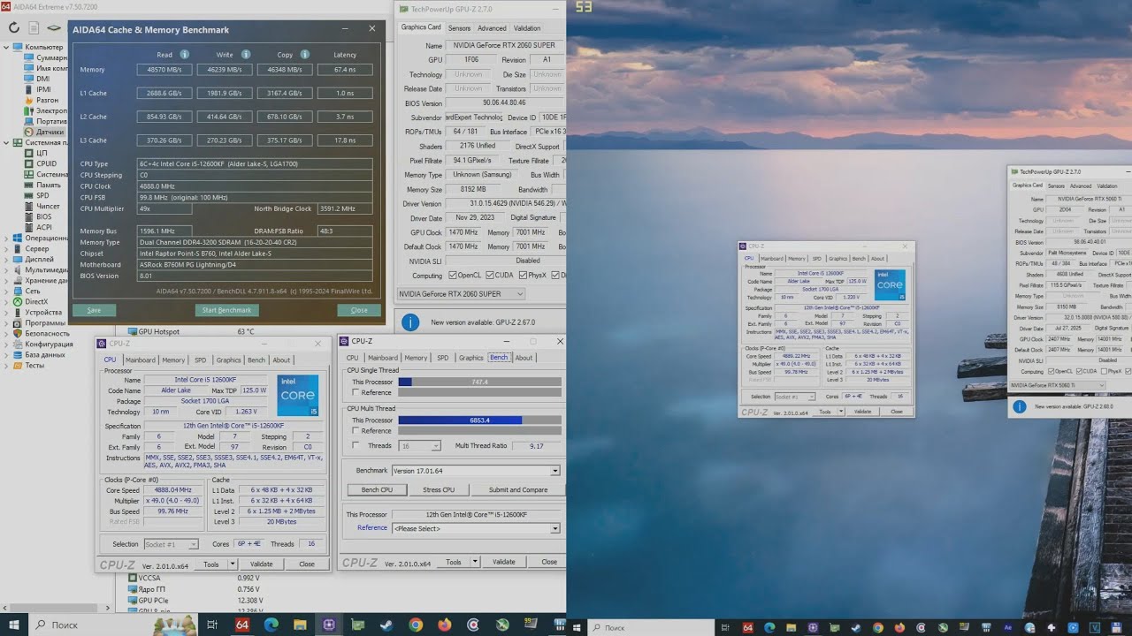This screenshot has width=1132, height=636.
Task: Open the GeForce RTX 2060 SUPER GPU dropdown
Action: coord(461,293)
